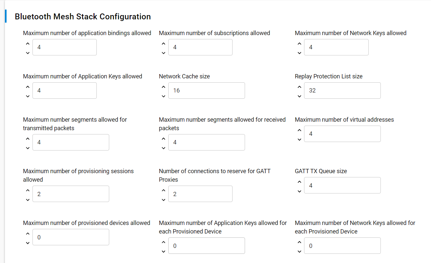This screenshot has height=263, width=431.
Task: Focus the Replay Protection List size field
Action: click(x=342, y=91)
